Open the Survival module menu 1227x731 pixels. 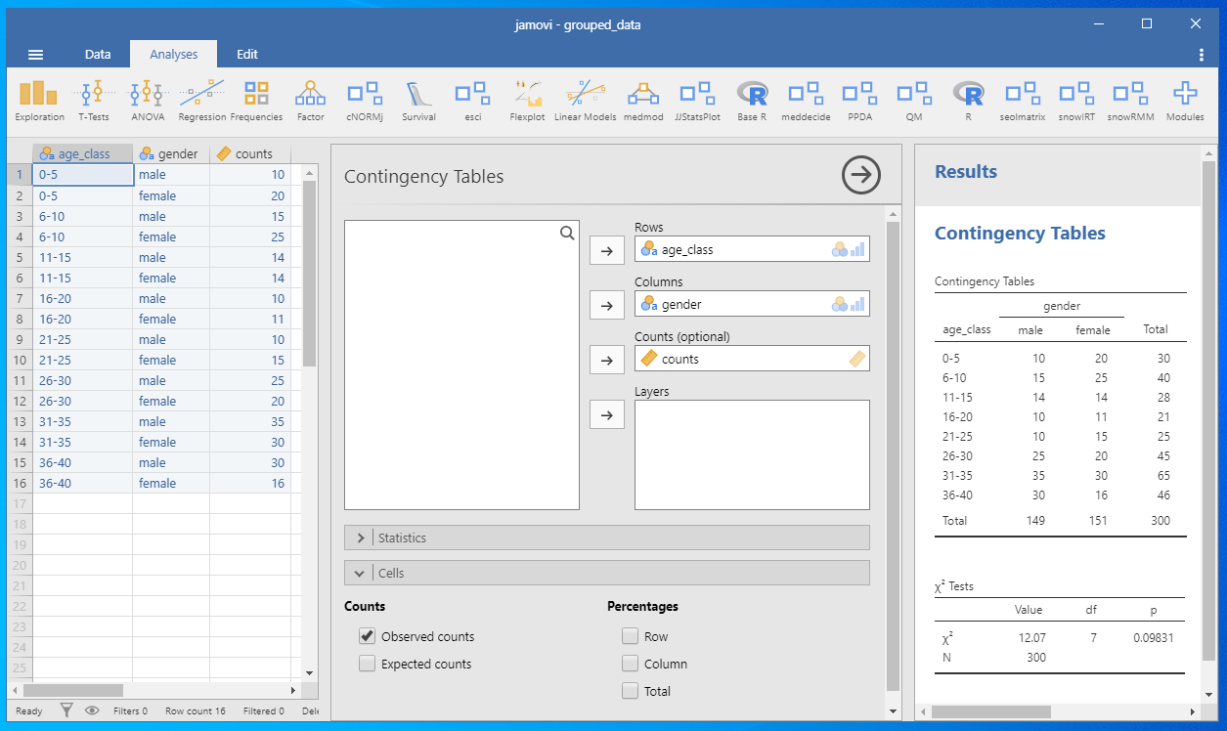pos(418,101)
